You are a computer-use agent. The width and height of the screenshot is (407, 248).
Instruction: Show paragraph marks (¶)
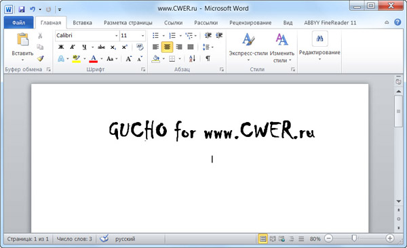coord(208,59)
